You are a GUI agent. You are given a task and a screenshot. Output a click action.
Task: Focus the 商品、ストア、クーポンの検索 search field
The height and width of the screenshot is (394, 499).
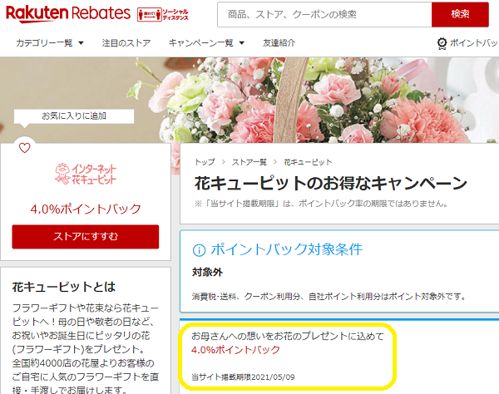click(x=324, y=14)
